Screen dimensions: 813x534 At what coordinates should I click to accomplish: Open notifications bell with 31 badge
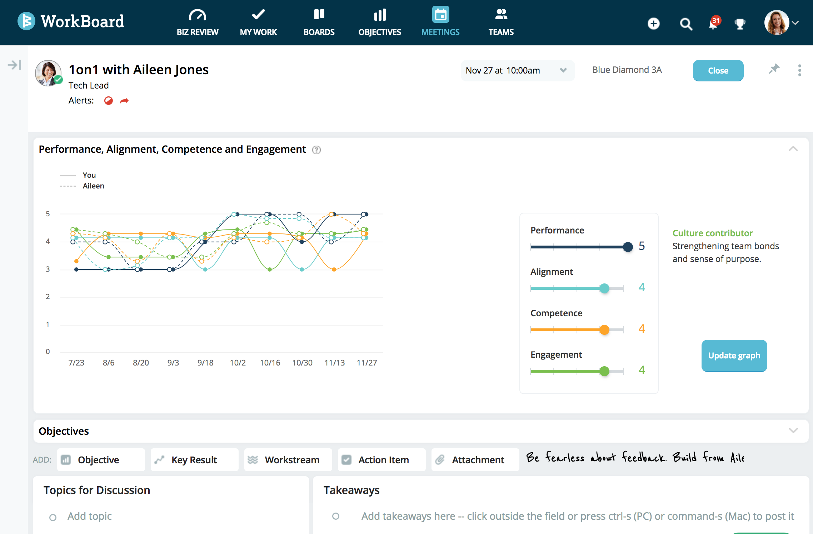click(714, 23)
